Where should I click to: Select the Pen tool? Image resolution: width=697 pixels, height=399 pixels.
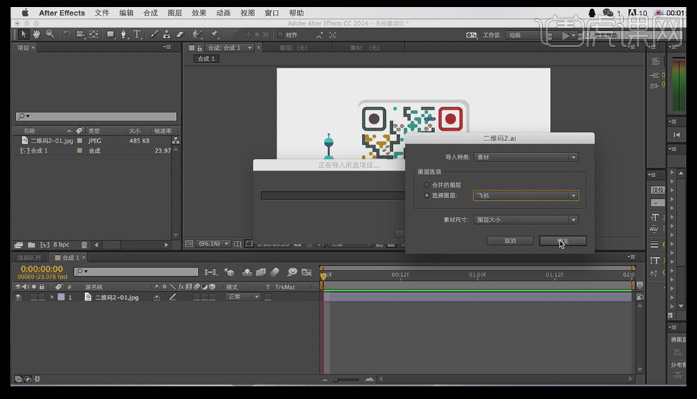[x=124, y=34]
